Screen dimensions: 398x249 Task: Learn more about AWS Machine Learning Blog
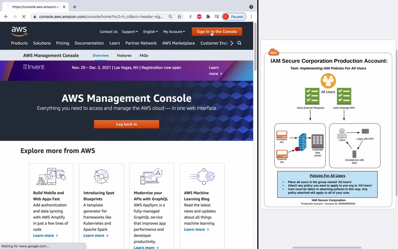coord(197,229)
